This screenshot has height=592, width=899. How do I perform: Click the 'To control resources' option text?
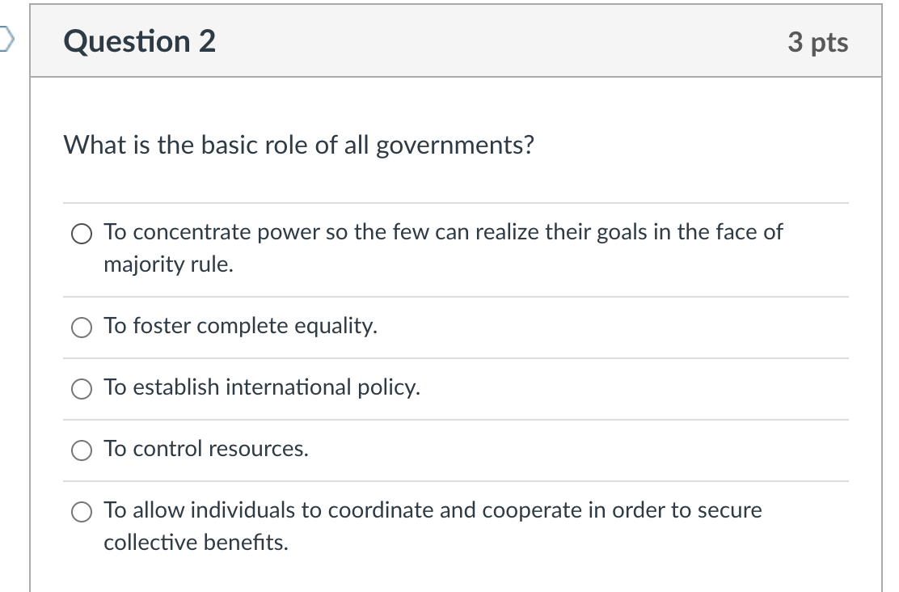click(205, 449)
